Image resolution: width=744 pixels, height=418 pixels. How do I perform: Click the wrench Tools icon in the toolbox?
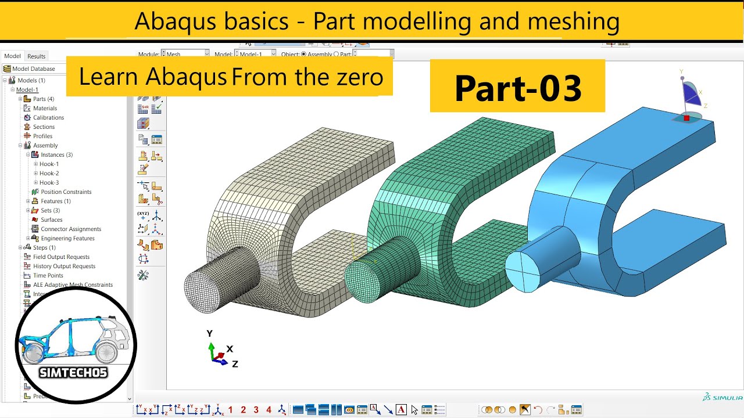(x=143, y=275)
